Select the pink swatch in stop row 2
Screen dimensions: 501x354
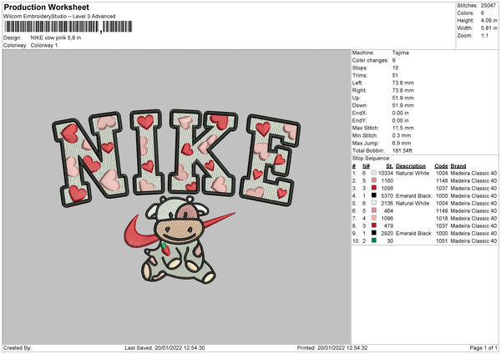click(374, 180)
